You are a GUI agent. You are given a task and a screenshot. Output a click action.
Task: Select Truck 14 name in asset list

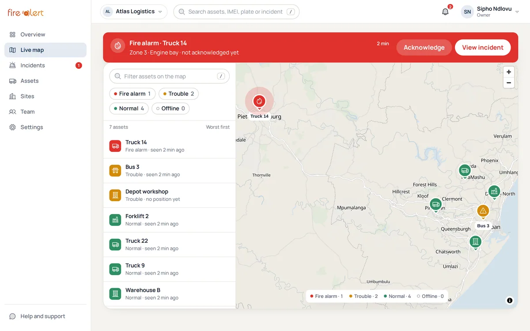click(136, 142)
